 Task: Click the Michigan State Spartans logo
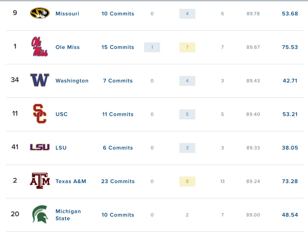click(40, 214)
